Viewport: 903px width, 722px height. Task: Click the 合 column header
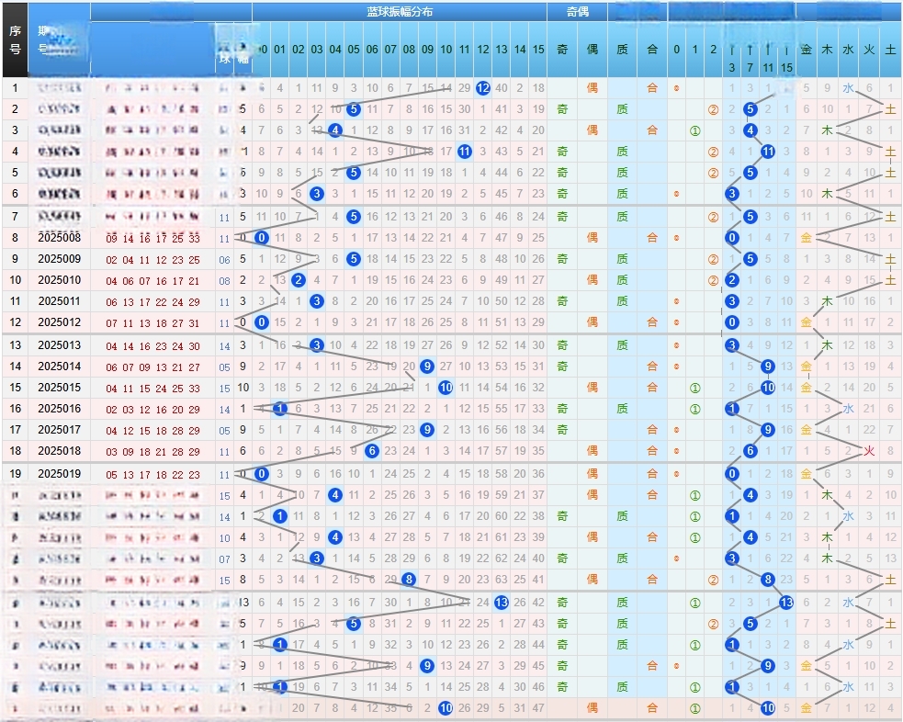(x=652, y=50)
